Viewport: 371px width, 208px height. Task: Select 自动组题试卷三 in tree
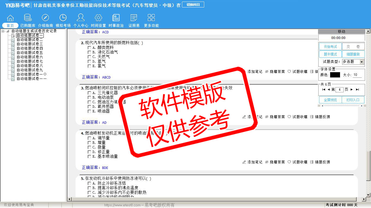30,44
